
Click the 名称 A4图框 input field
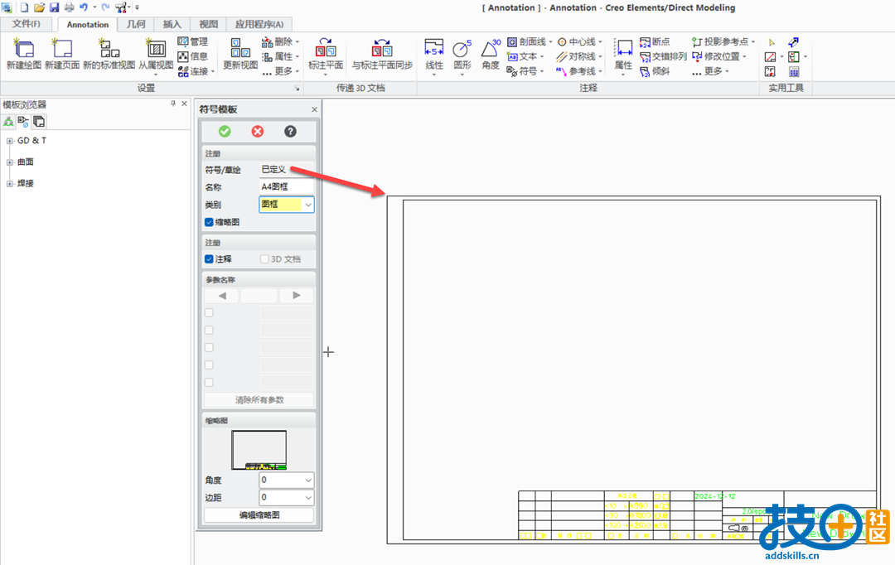tap(287, 186)
